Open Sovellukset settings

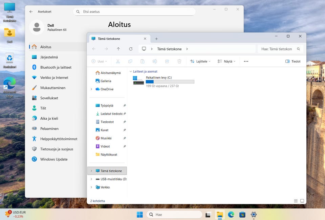coord(58,98)
